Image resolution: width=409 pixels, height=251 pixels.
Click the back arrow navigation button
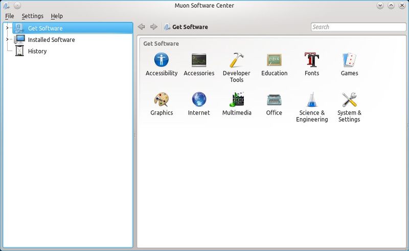pyautogui.click(x=142, y=27)
